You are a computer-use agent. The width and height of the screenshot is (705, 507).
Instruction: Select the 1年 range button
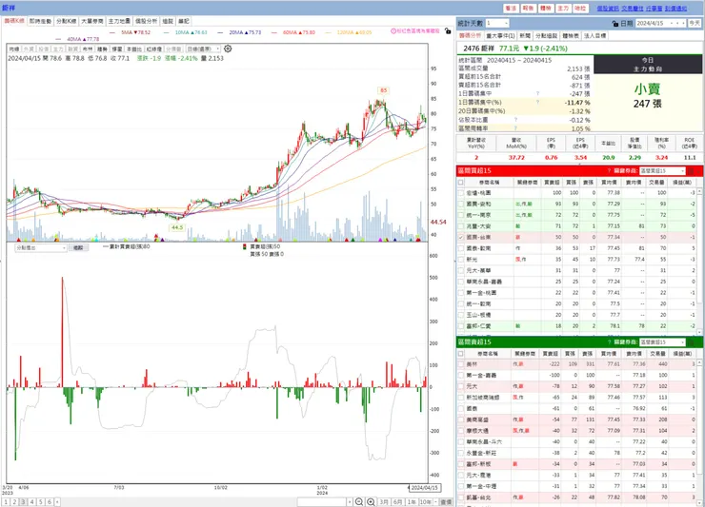pyautogui.click(x=412, y=502)
